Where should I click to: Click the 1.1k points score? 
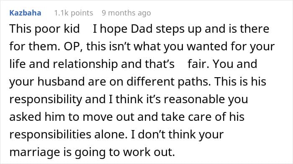pyautogui.click(x=74, y=13)
